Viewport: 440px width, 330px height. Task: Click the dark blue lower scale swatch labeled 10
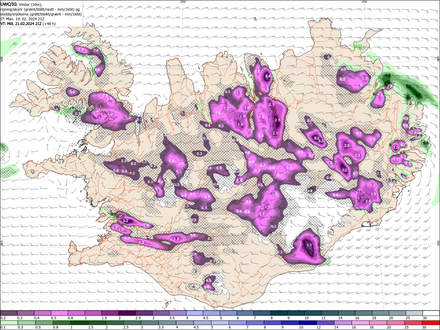point(307,323)
